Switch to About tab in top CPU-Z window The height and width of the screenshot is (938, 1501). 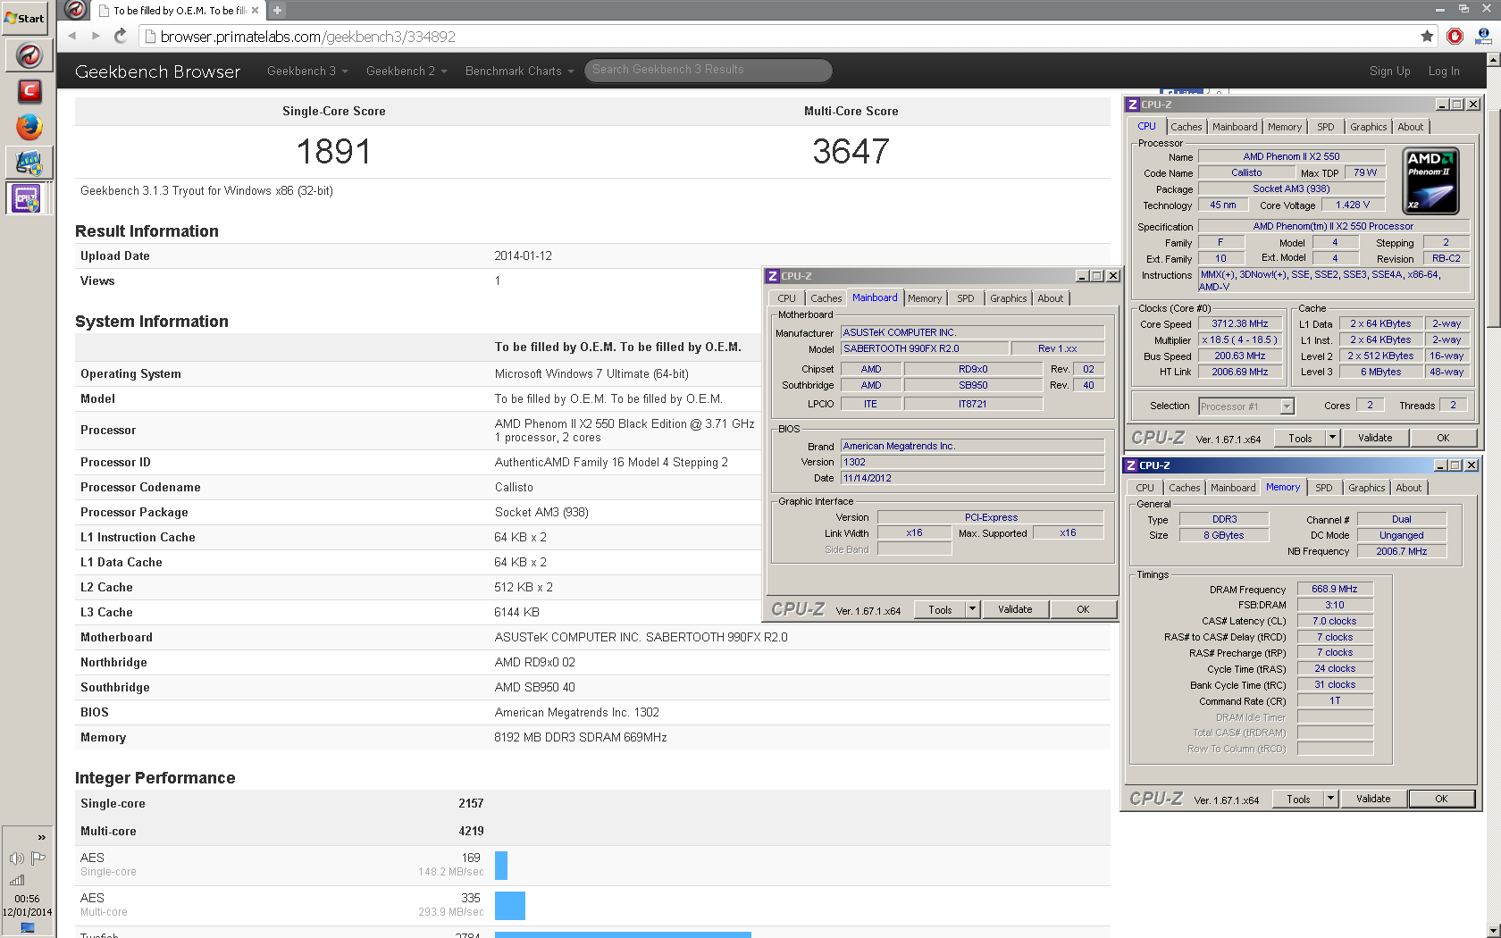point(1410,127)
